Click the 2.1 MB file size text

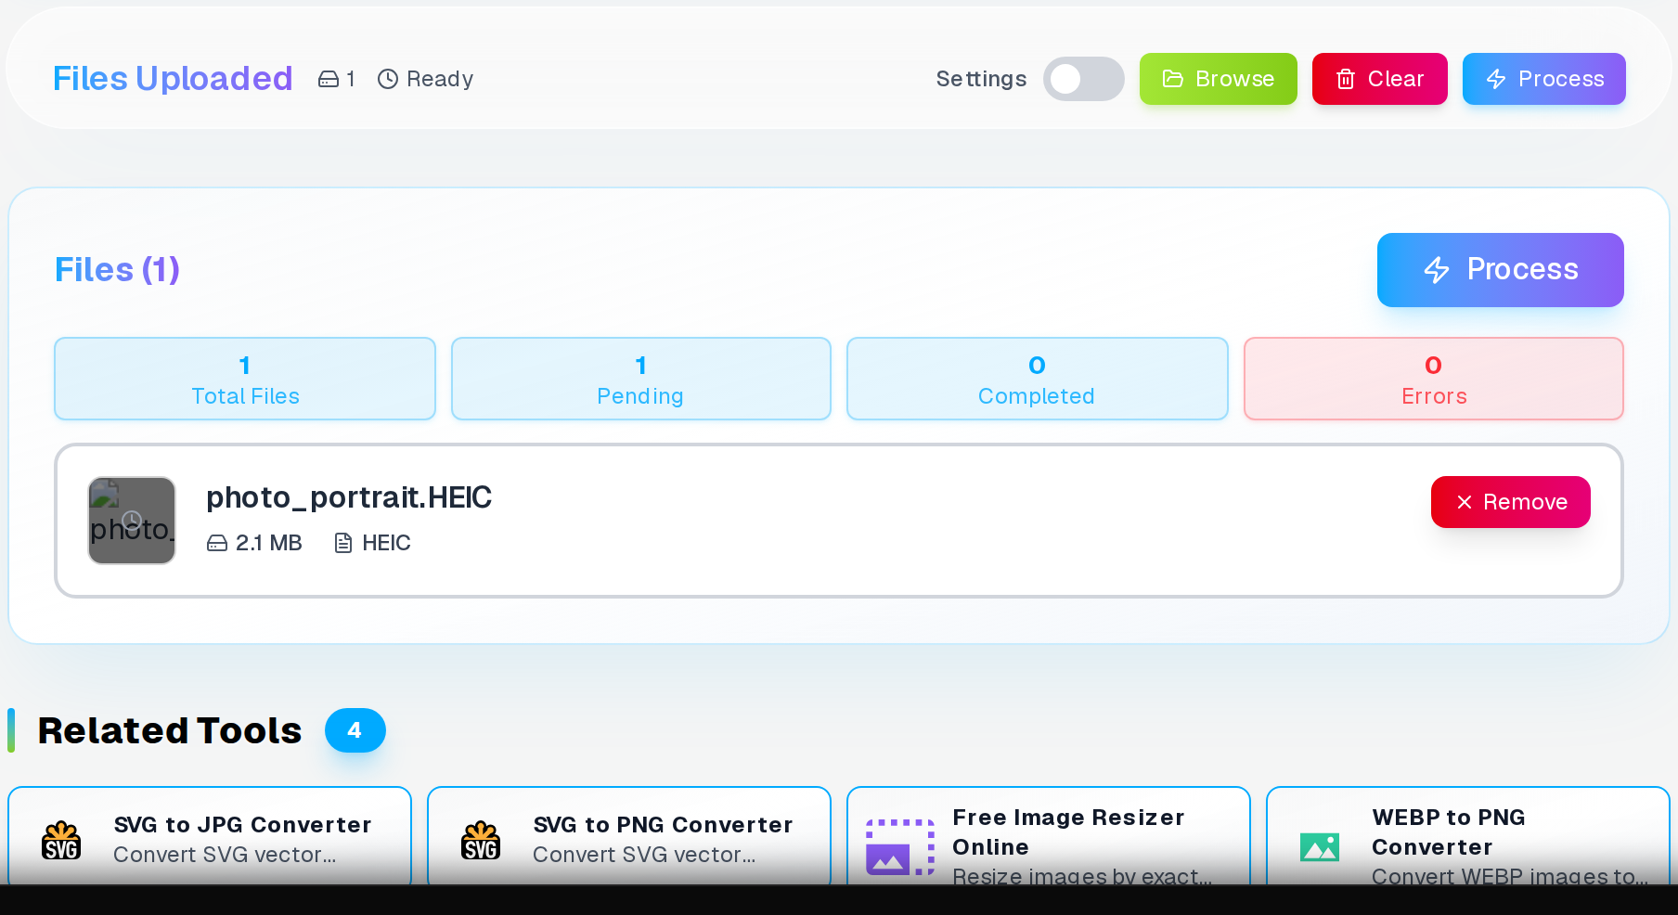click(269, 543)
